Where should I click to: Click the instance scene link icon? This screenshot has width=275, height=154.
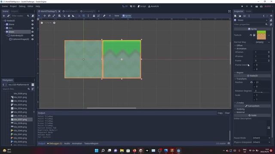(x=8, y=16)
